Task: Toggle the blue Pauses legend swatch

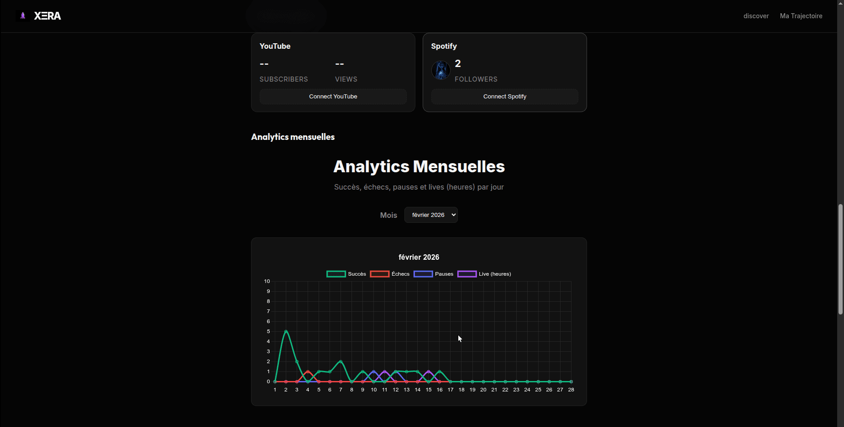Action: pos(423,274)
